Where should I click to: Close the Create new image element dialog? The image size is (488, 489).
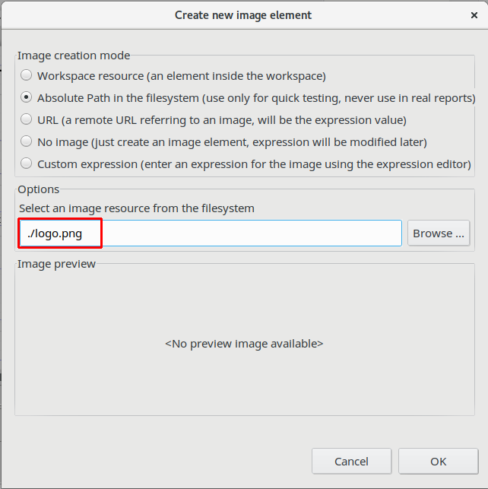pyautogui.click(x=474, y=14)
